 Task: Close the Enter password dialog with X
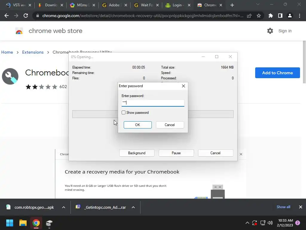coord(183,86)
